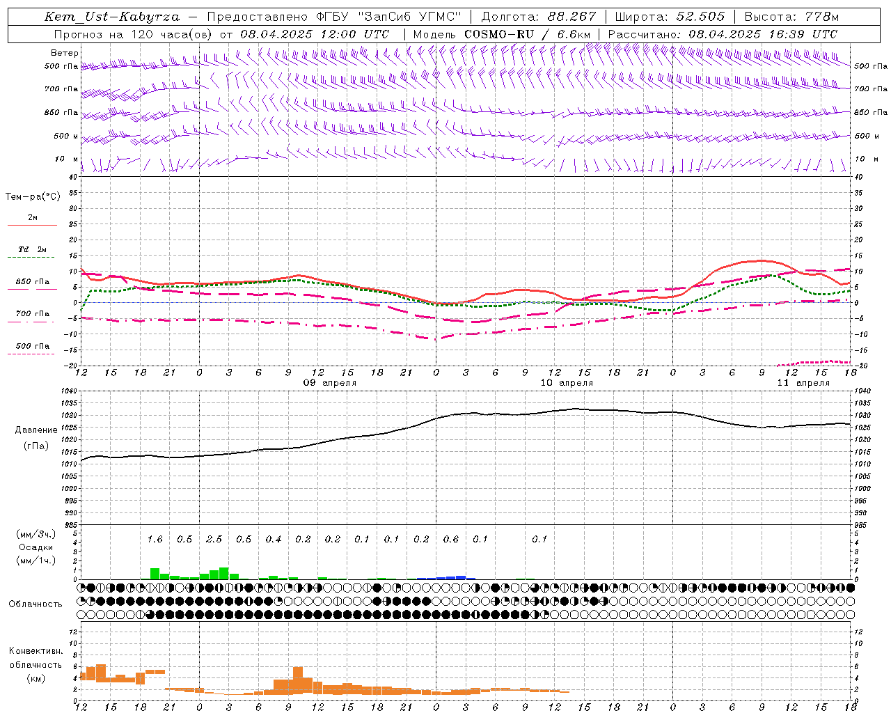Click the '700 гПа' temperature legend entry

tap(33, 314)
